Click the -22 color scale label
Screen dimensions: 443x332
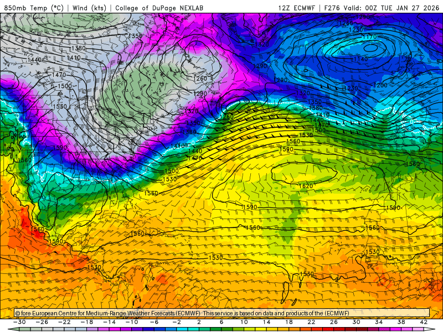tap(64, 322)
